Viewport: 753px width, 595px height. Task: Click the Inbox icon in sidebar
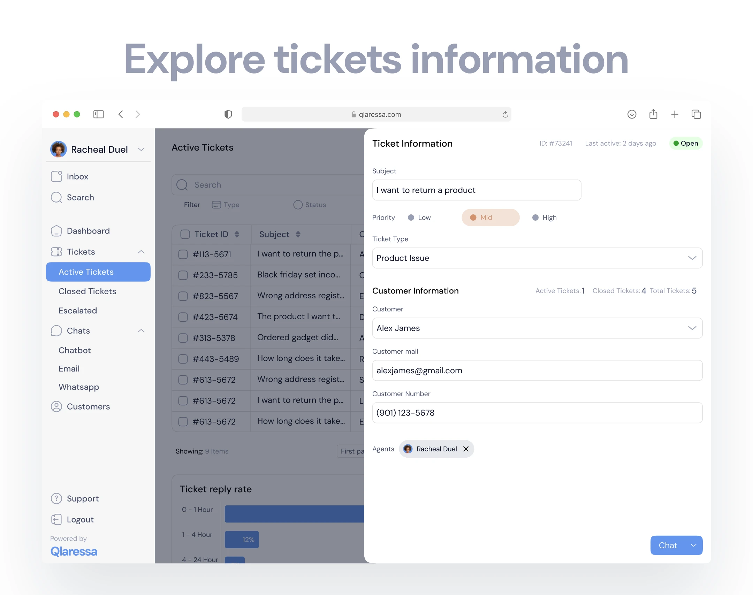pyautogui.click(x=56, y=176)
